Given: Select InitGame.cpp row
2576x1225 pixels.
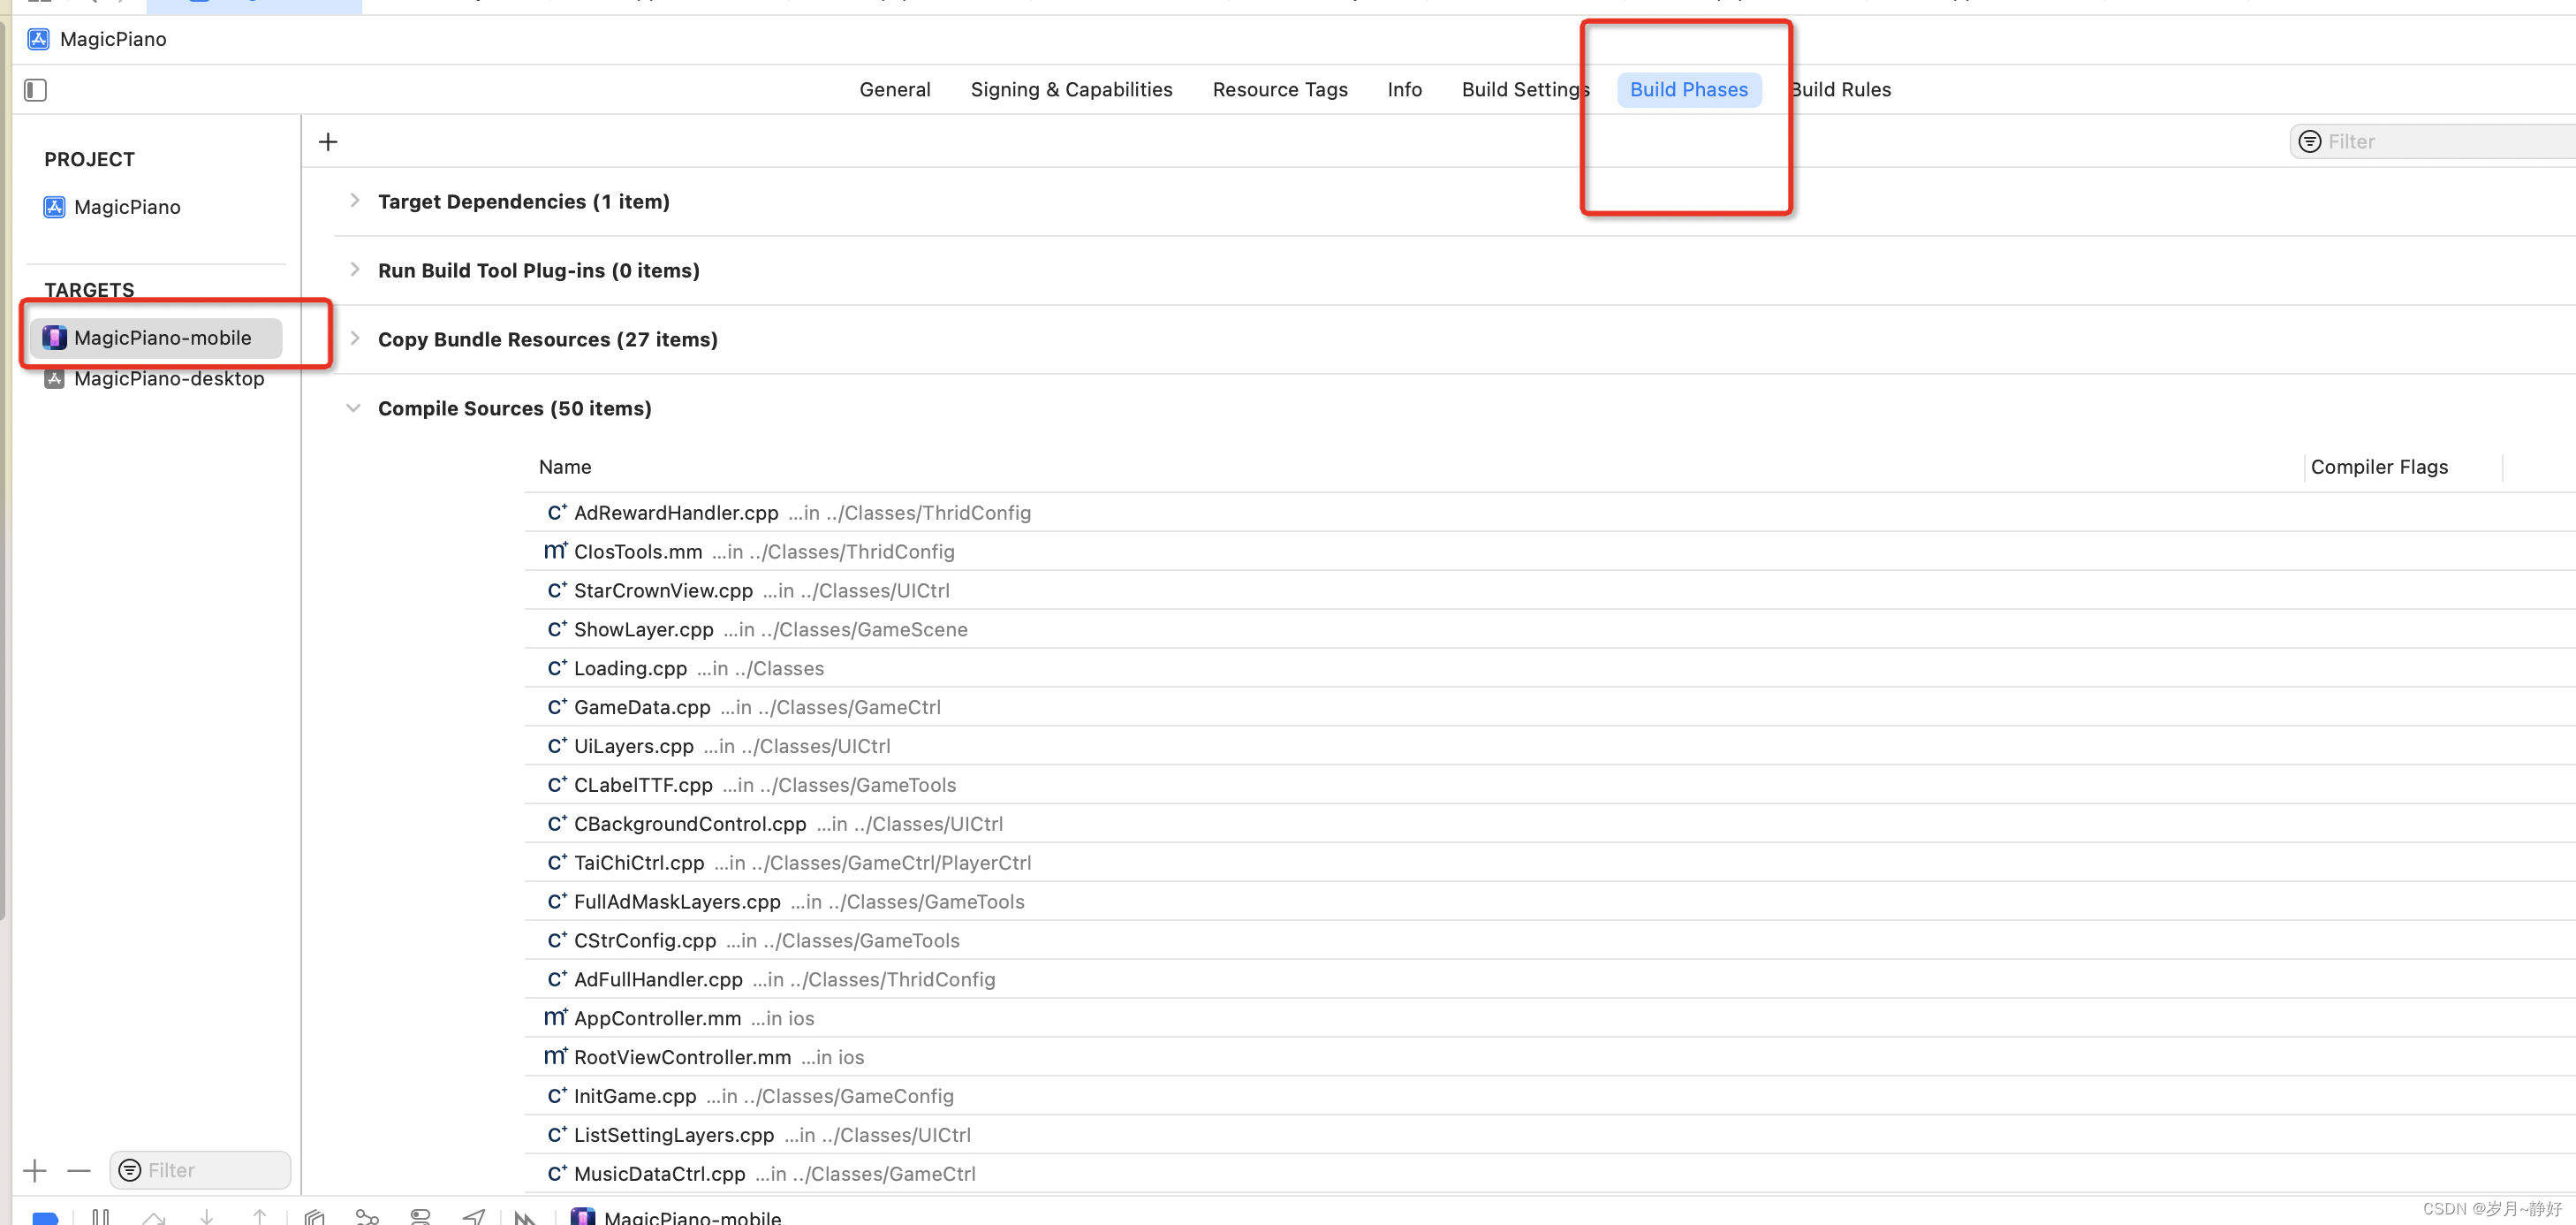Looking at the screenshot, I should pos(1550,1096).
